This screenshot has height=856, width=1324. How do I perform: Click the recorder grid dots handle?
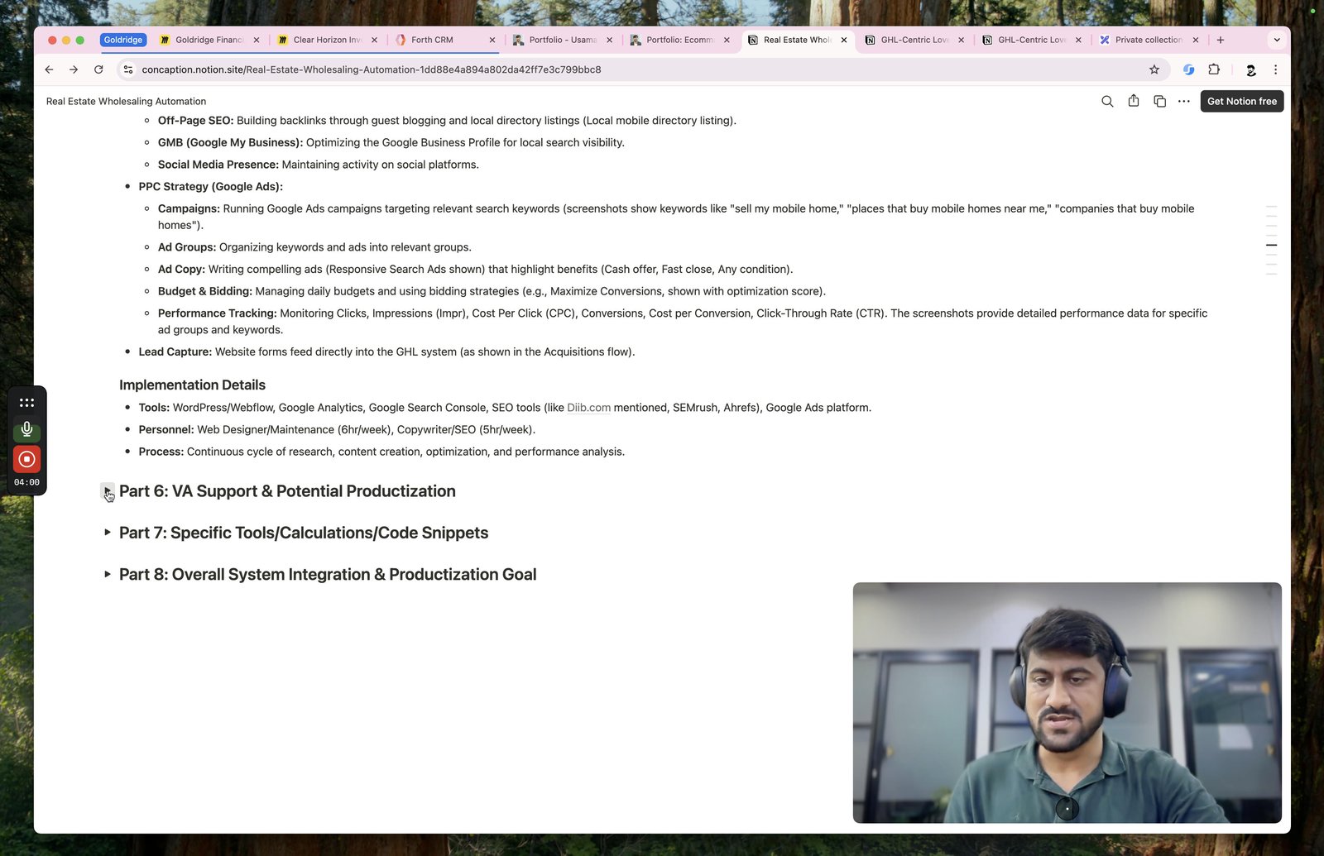click(x=26, y=403)
